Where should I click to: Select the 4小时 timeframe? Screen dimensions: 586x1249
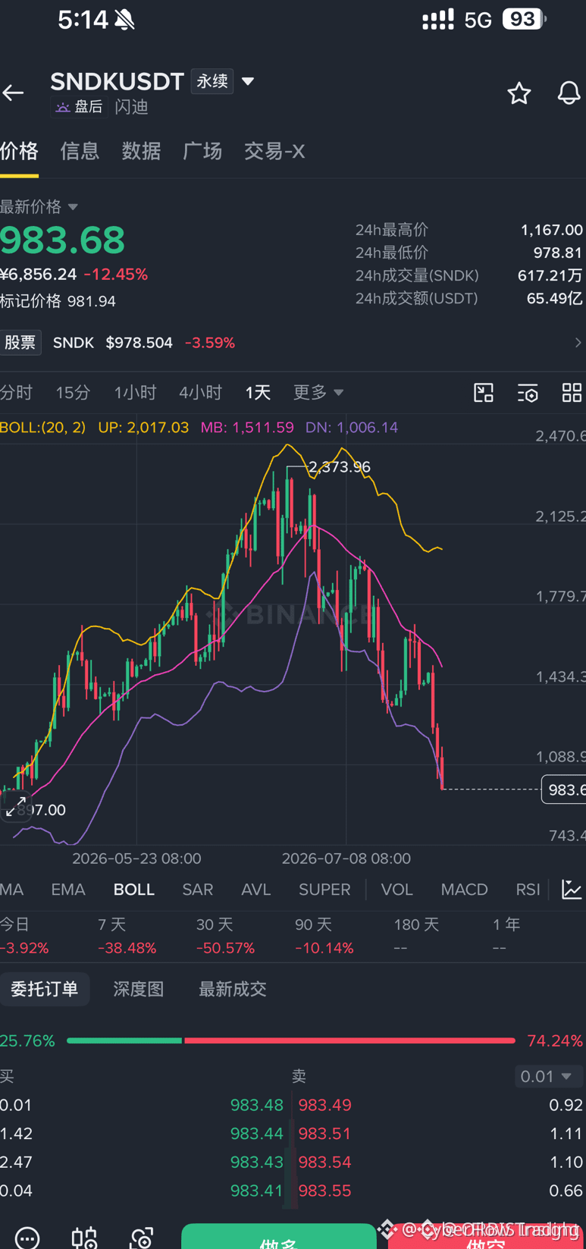click(x=200, y=392)
